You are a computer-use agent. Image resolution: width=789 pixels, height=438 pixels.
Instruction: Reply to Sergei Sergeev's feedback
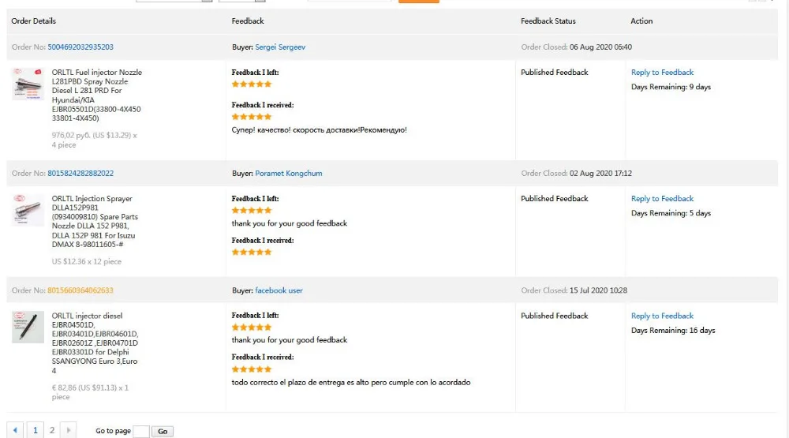pyautogui.click(x=662, y=73)
